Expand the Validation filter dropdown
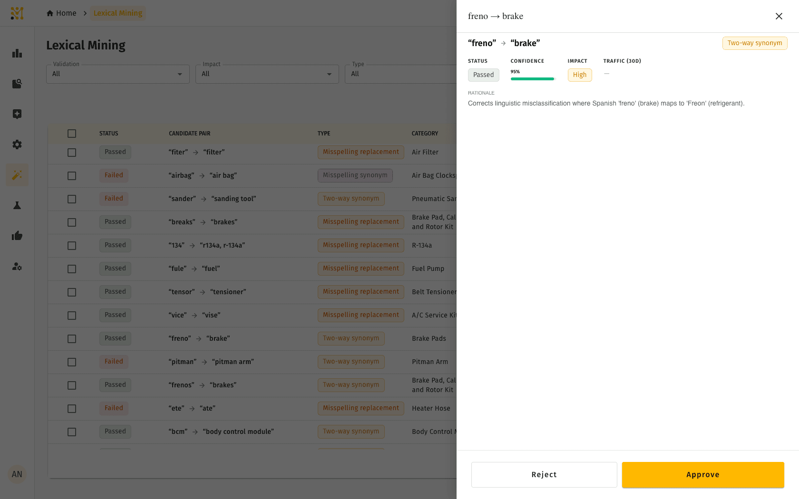Screen dimensions: 799x499 pos(118,74)
